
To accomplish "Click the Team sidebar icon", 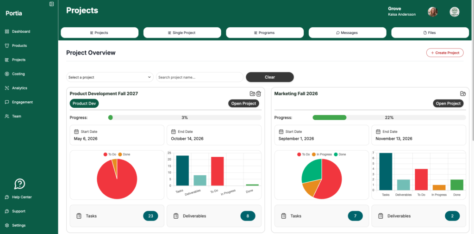I will pyautogui.click(x=7, y=116).
